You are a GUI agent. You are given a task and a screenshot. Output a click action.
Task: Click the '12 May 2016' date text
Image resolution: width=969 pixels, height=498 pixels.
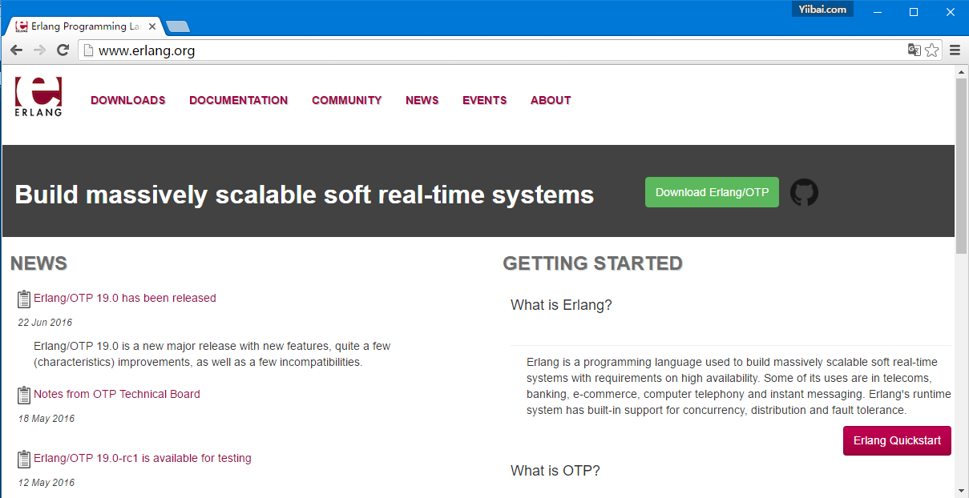point(46,483)
